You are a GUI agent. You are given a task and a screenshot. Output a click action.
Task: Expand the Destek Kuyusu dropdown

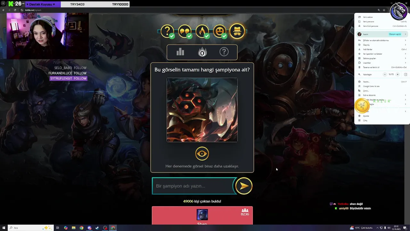pos(43,4)
